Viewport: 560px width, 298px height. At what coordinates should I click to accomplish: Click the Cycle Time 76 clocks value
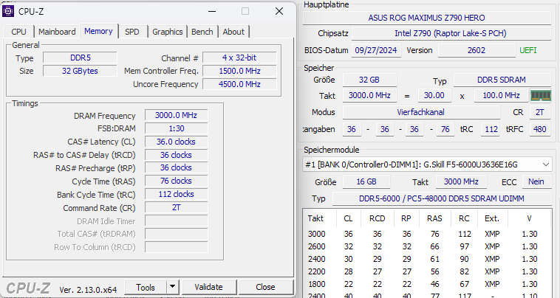click(176, 181)
